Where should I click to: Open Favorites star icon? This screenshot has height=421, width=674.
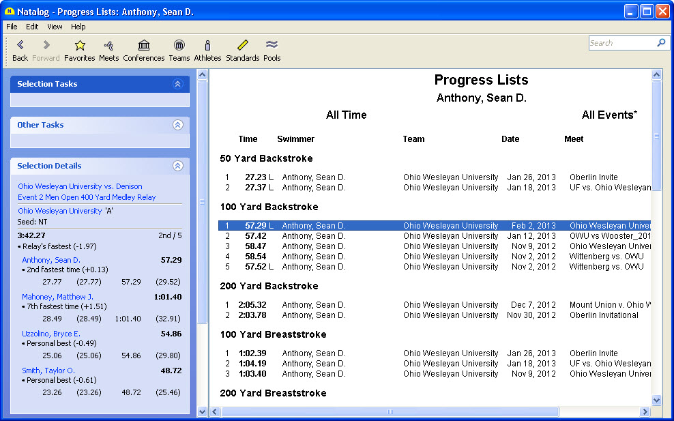(80, 46)
